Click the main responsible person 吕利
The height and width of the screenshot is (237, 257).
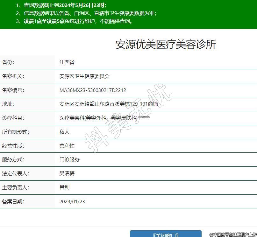[64, 188]
